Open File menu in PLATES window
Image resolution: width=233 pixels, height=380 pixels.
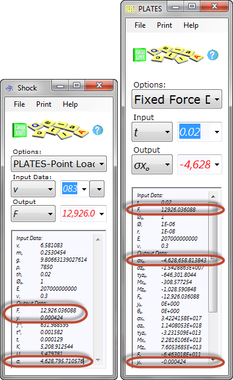click(140, 25)
